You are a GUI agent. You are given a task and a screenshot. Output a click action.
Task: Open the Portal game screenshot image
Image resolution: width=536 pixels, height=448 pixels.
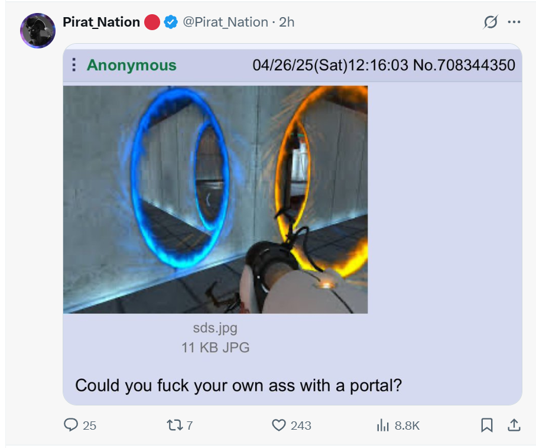215,199
